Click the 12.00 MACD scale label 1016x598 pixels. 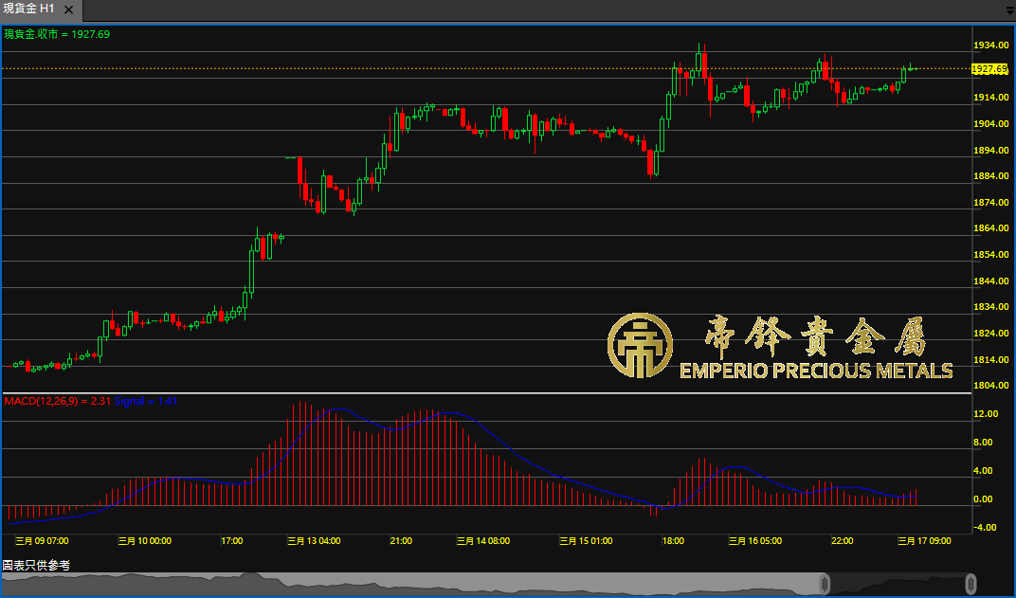pyautogui.click(x=986, y=414)
